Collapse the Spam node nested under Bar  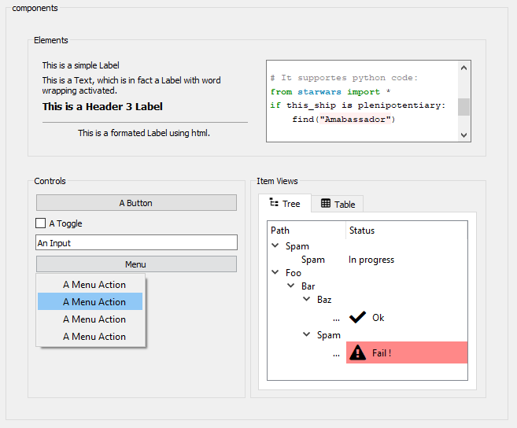coord(307,335)
